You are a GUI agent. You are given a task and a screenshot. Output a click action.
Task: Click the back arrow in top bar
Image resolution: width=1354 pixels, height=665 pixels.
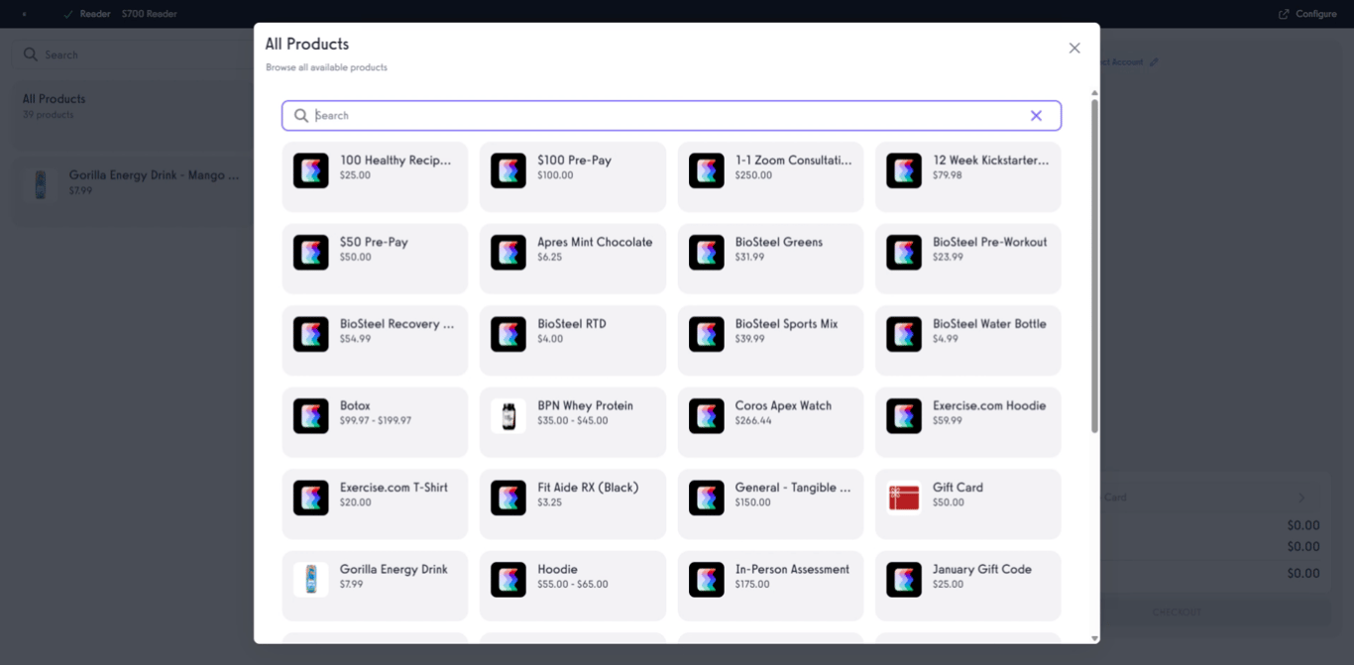tap(23, 14)
